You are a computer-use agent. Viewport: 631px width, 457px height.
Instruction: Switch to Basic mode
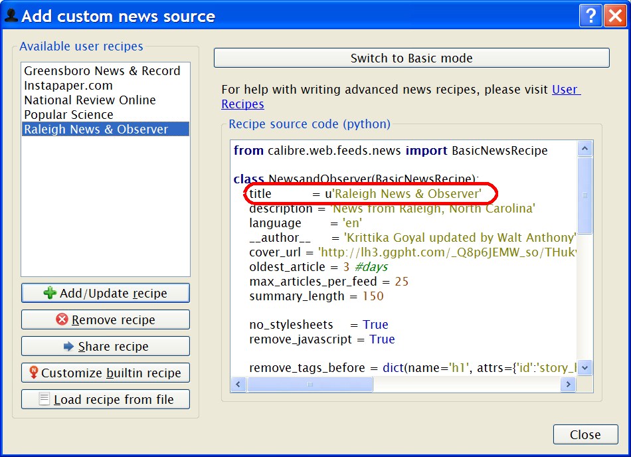pyautogui.click(x=411, y=58)
